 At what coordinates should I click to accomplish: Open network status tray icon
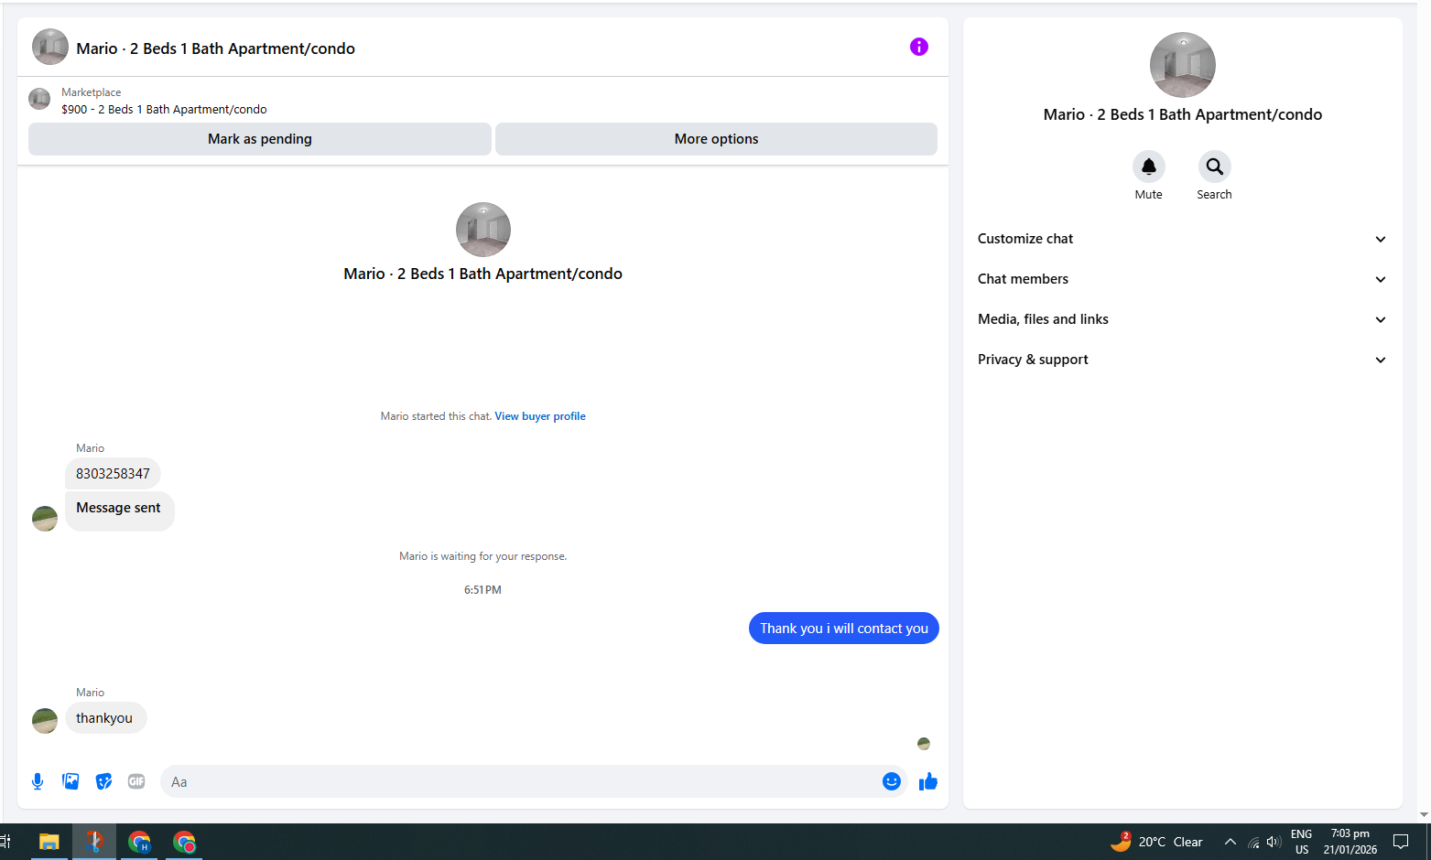point(1253,843)
